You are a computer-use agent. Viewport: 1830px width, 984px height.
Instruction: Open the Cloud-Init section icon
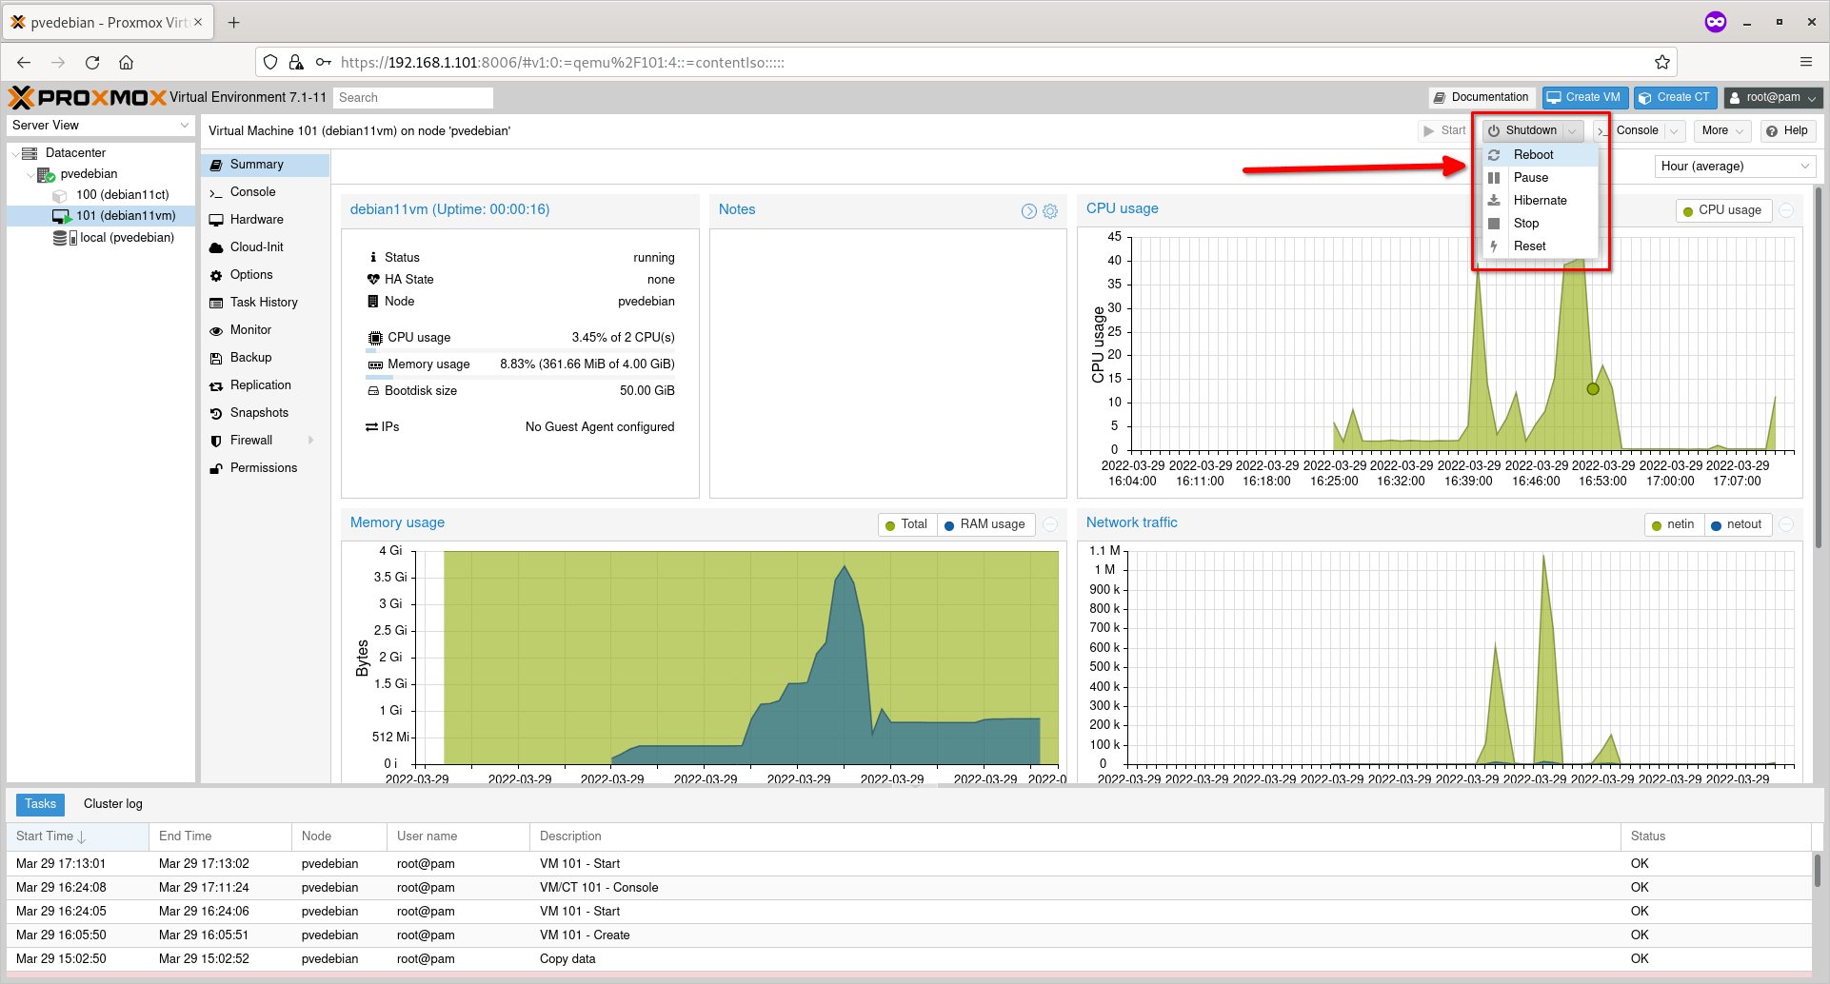pos(216,247)
